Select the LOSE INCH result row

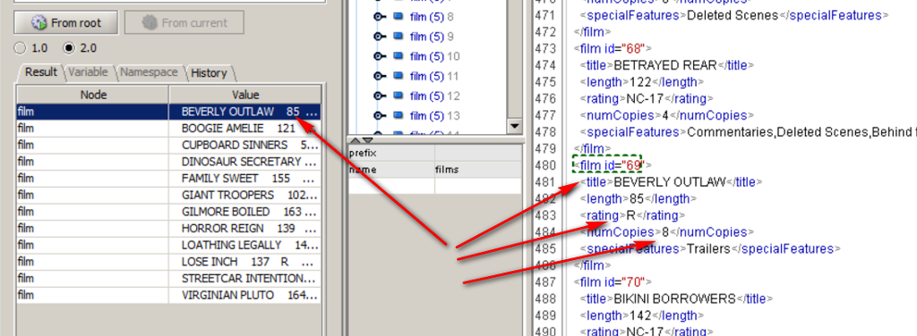point(168,262)
